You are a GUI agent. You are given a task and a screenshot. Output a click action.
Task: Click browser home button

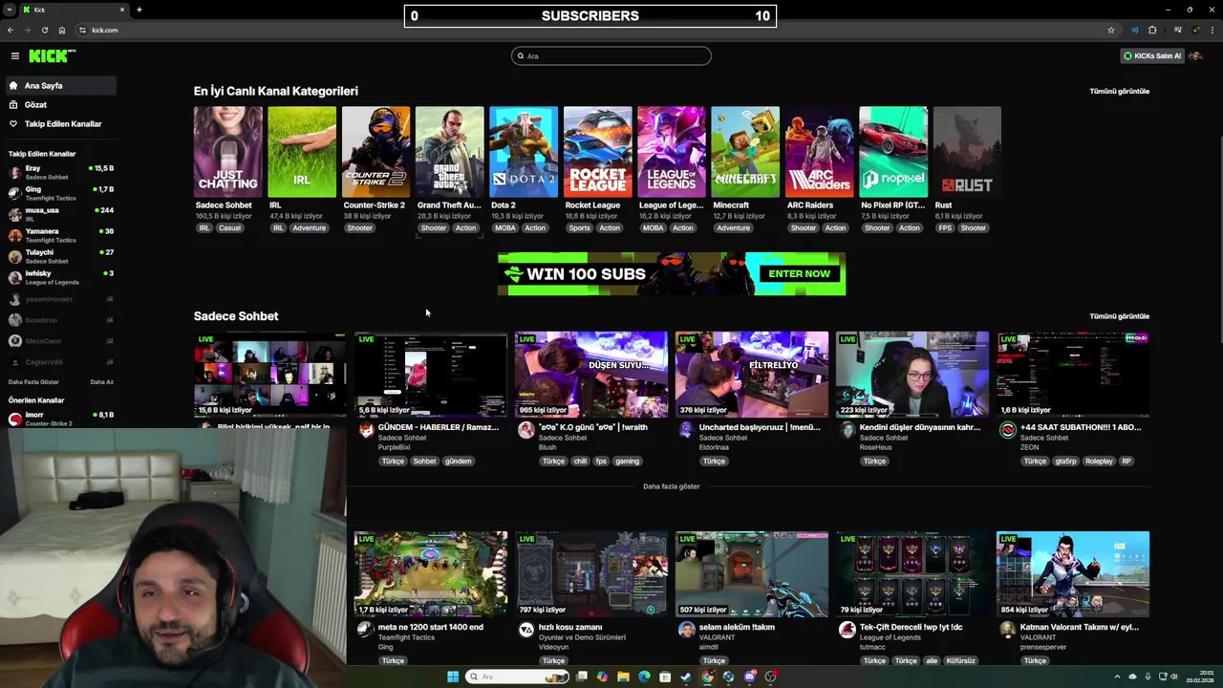point(61,31)
